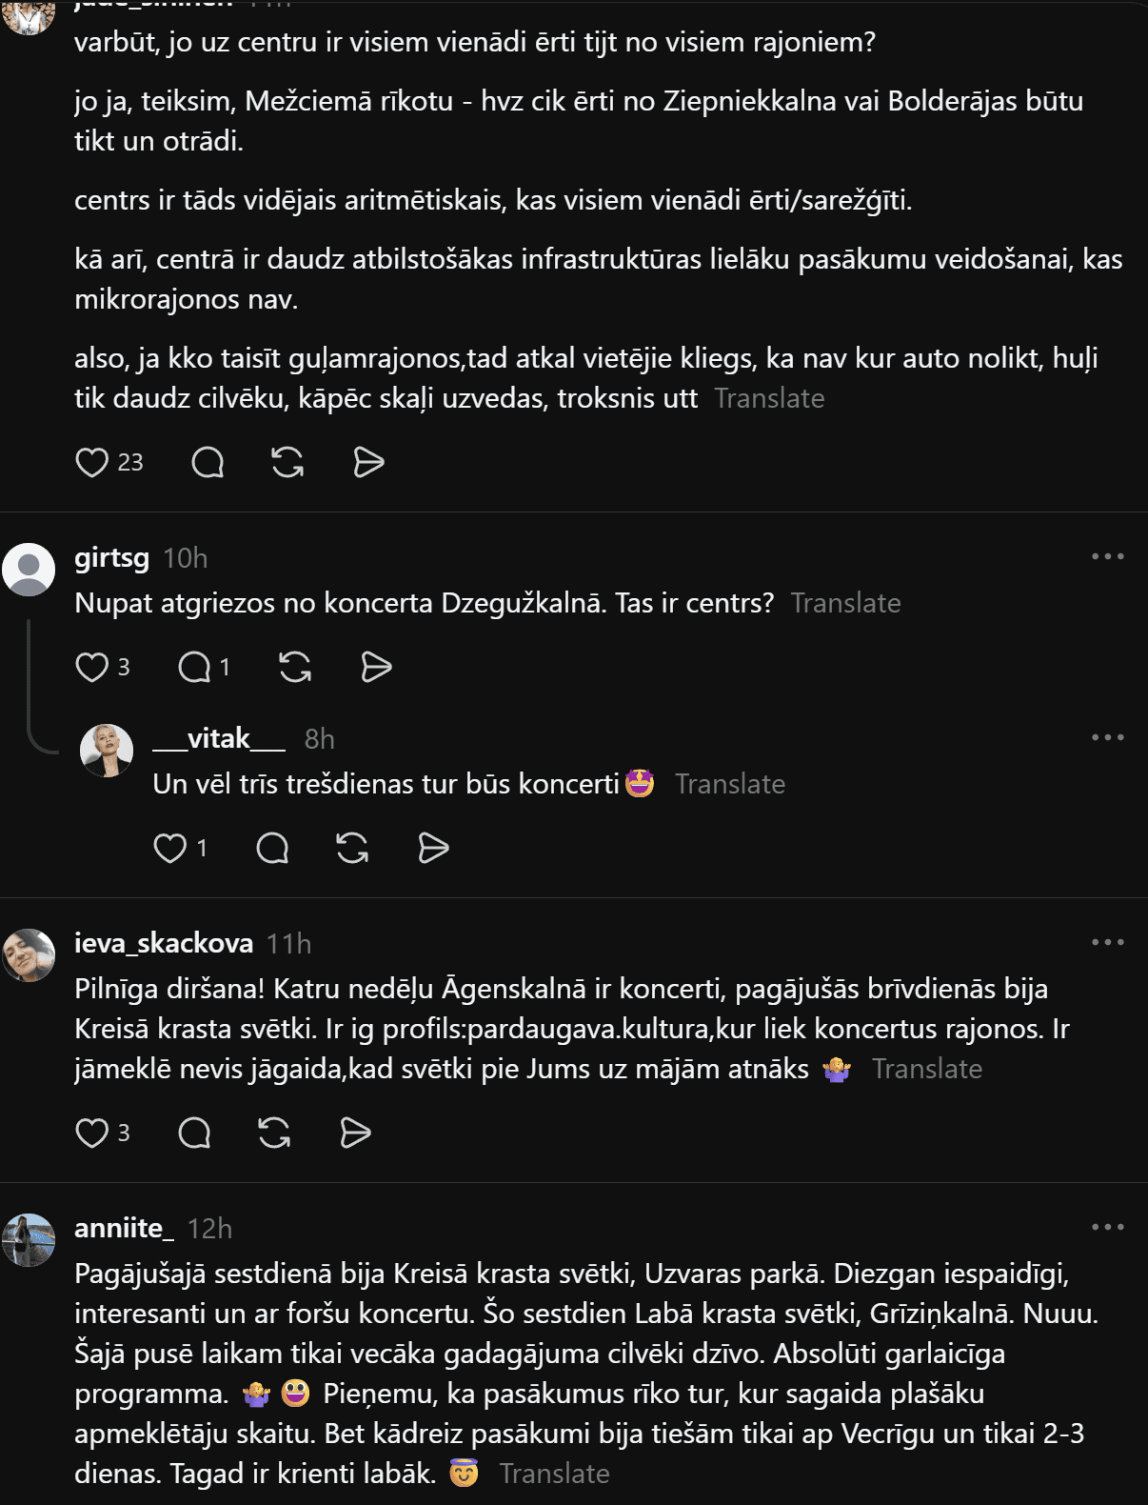1148x1505 pixels.
Task: Open more options for anniite_'s comment
Action: tap(1108, 1227)
